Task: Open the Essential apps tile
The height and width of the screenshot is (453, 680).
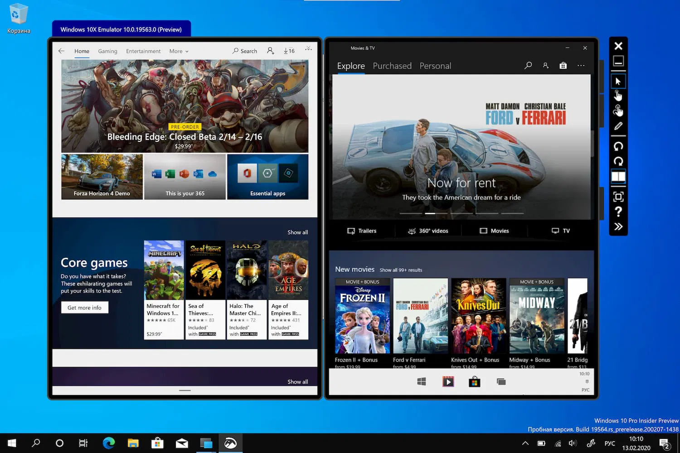Action: (x=268, y=177)
